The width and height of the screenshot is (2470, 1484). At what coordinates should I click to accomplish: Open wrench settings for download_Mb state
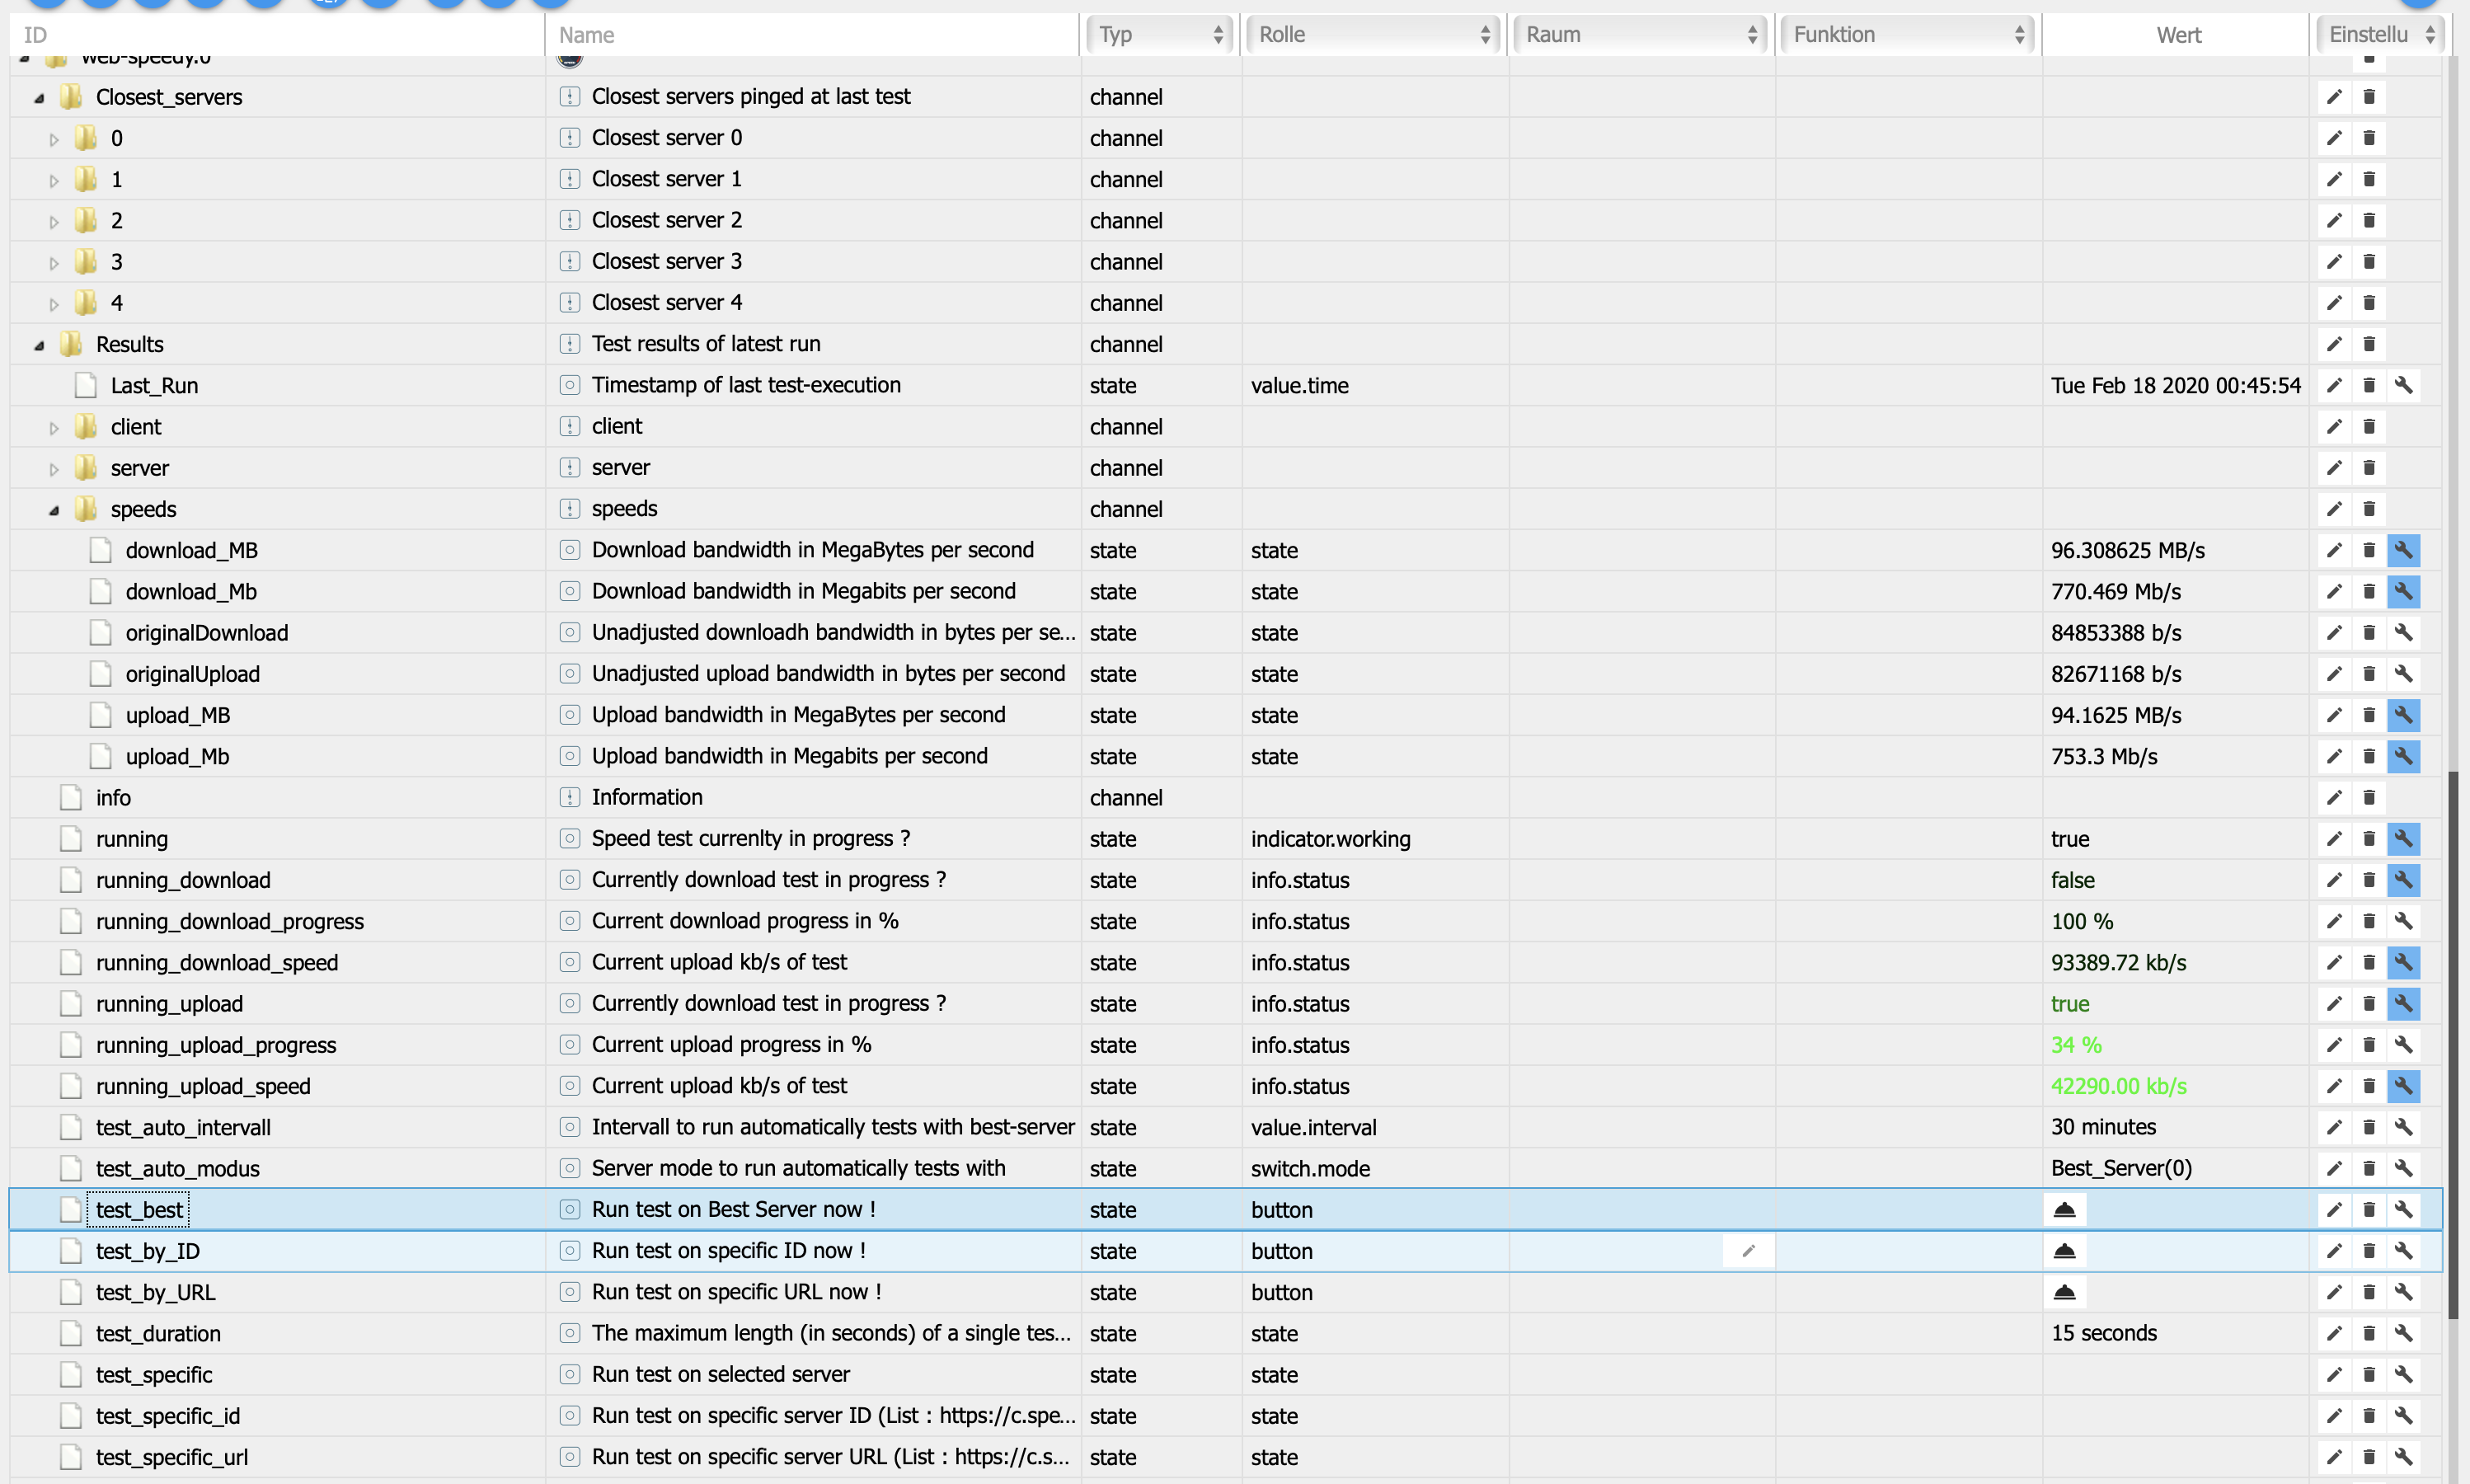2403,591
